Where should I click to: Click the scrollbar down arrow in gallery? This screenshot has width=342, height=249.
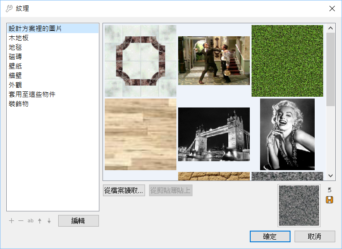coord(331,176)
